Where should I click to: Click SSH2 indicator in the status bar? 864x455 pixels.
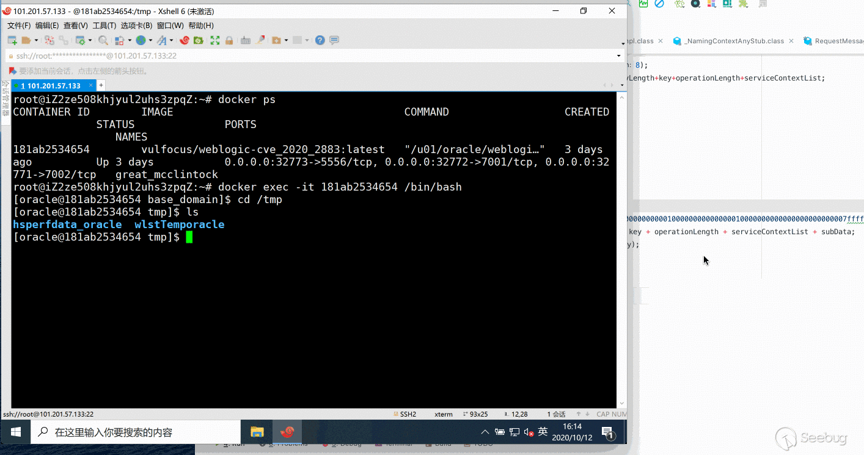click(x=405, y=414)
